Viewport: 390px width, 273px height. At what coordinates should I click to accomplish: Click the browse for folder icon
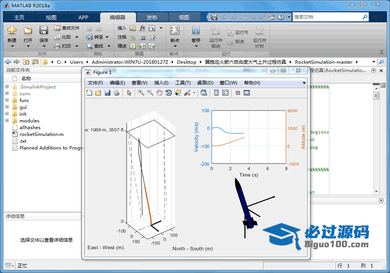(x=35, y=62)
